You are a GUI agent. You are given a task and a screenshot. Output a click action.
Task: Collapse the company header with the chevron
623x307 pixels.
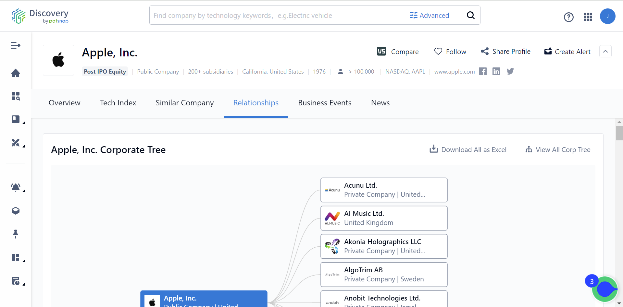pos(605,51)
